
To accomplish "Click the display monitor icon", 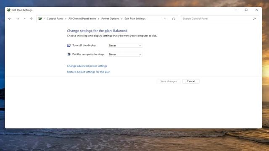I will 69,45.
